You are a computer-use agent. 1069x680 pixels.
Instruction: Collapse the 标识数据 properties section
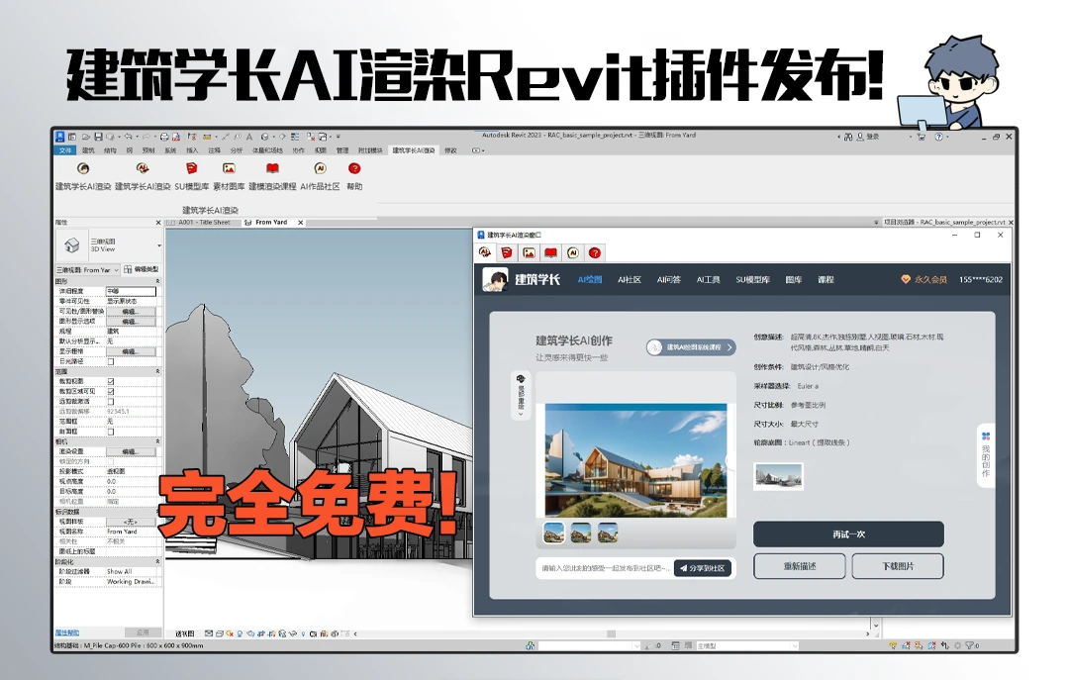[157, 512]
